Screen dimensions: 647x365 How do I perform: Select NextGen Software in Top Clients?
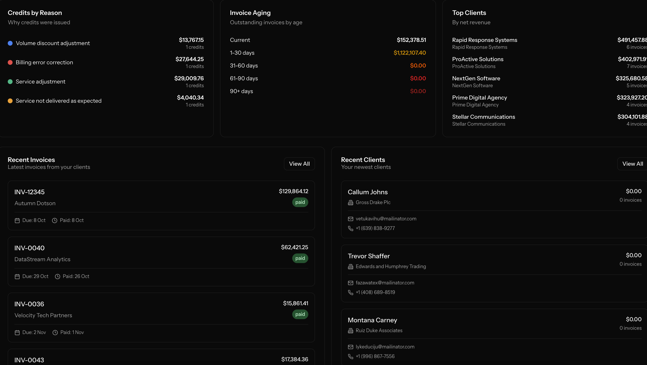[x=476, y=78]
